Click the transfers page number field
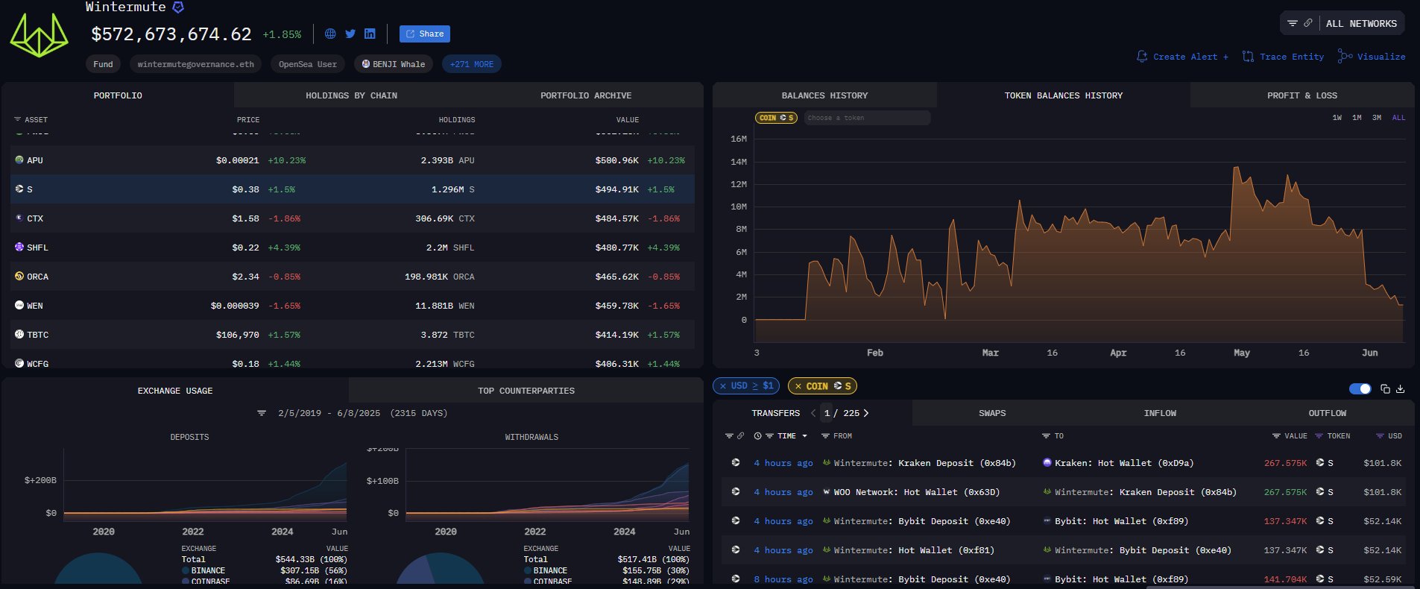The image size is (1420, 589). tap(827, 413)
